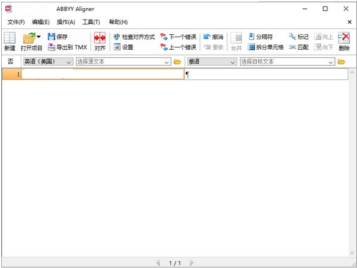Viewport: 357px width, 268px height.
Task: Open the 帮助(H) menu
Action: (118, 22)
